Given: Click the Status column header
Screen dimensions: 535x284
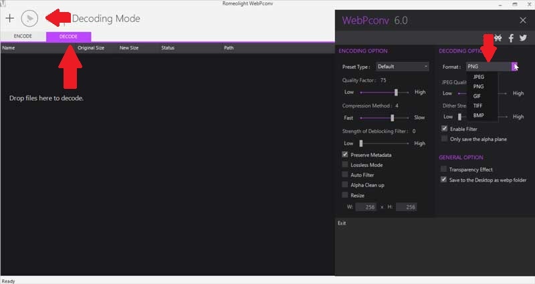Looking at the screenshot, I should (168, 47).
